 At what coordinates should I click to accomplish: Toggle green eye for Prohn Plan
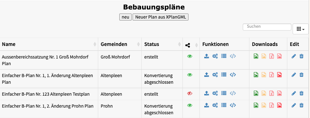[x=190, y=105]
